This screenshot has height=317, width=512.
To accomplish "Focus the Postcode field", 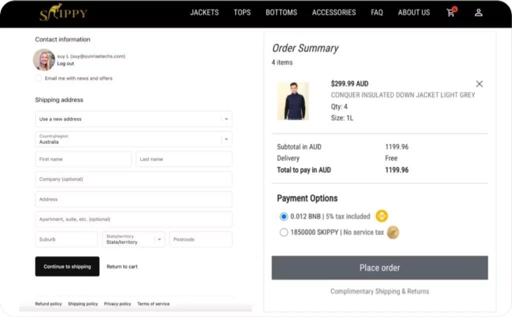I will [200, 240].
